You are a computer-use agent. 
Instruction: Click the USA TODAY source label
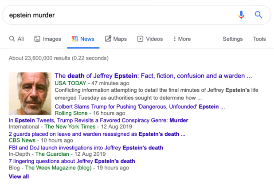click(x=70, y=83)
